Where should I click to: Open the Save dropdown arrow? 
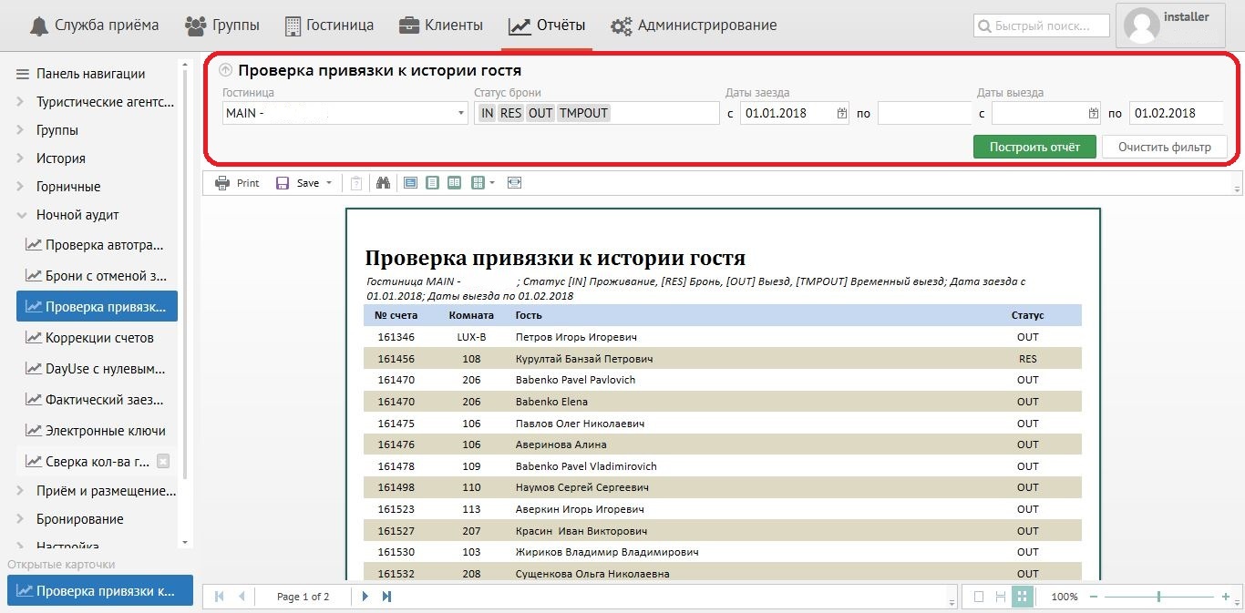(329, 183)
